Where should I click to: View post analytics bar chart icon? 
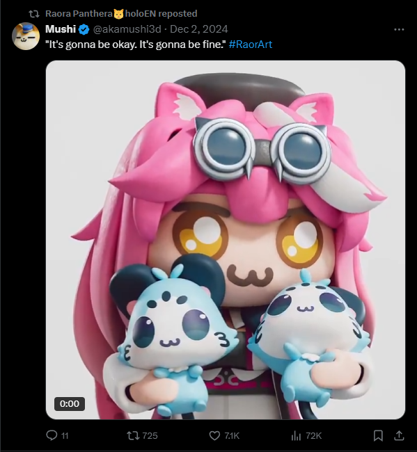point(296,435)
